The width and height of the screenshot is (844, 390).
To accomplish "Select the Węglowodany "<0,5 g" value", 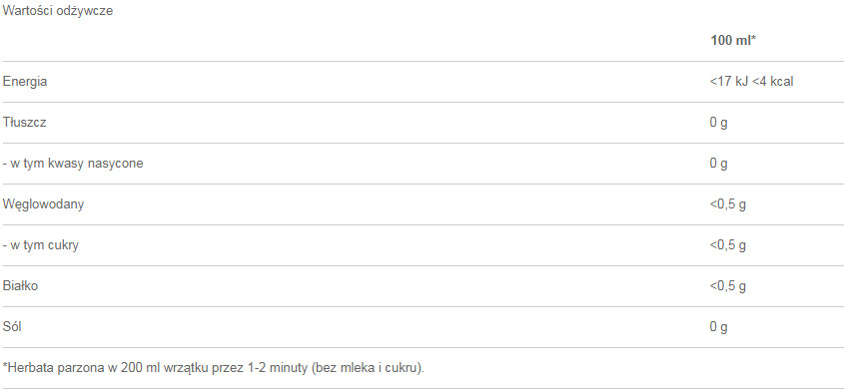I will pyautogui.click(x=728, y=204).
